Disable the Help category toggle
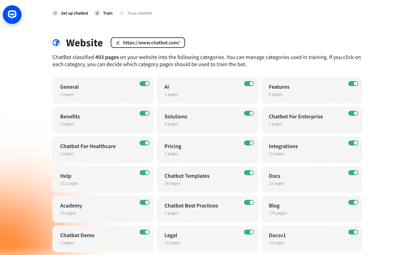Image resolution: width=415 pixels, height=255 pixels. [x=145, y=172]
